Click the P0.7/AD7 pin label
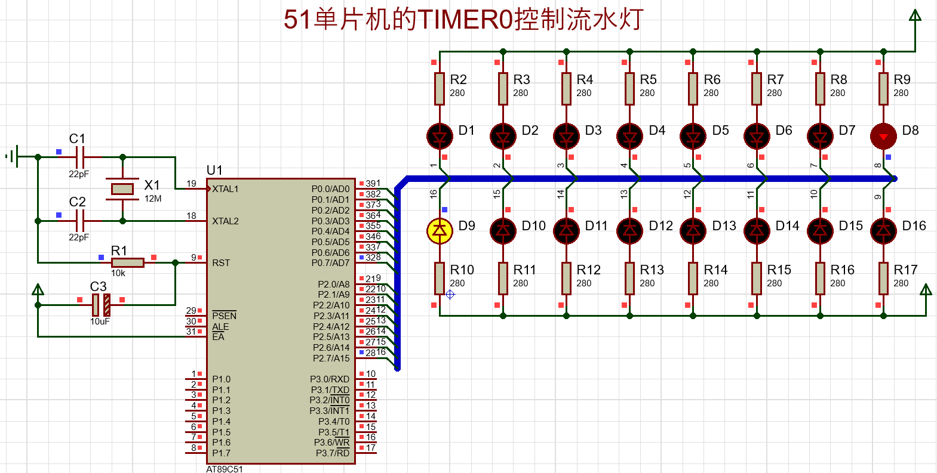The height and width of the screenshot is (473, 937). coord(330,262)
